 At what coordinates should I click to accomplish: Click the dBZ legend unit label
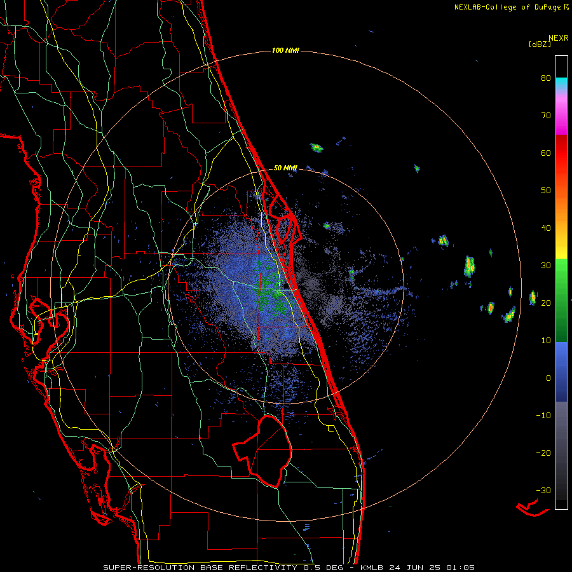(540, 44)
